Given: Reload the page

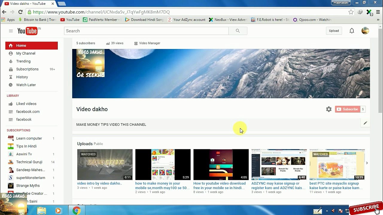Looking at the screenshot, I should pyautogui.click(x=20, y=12).
